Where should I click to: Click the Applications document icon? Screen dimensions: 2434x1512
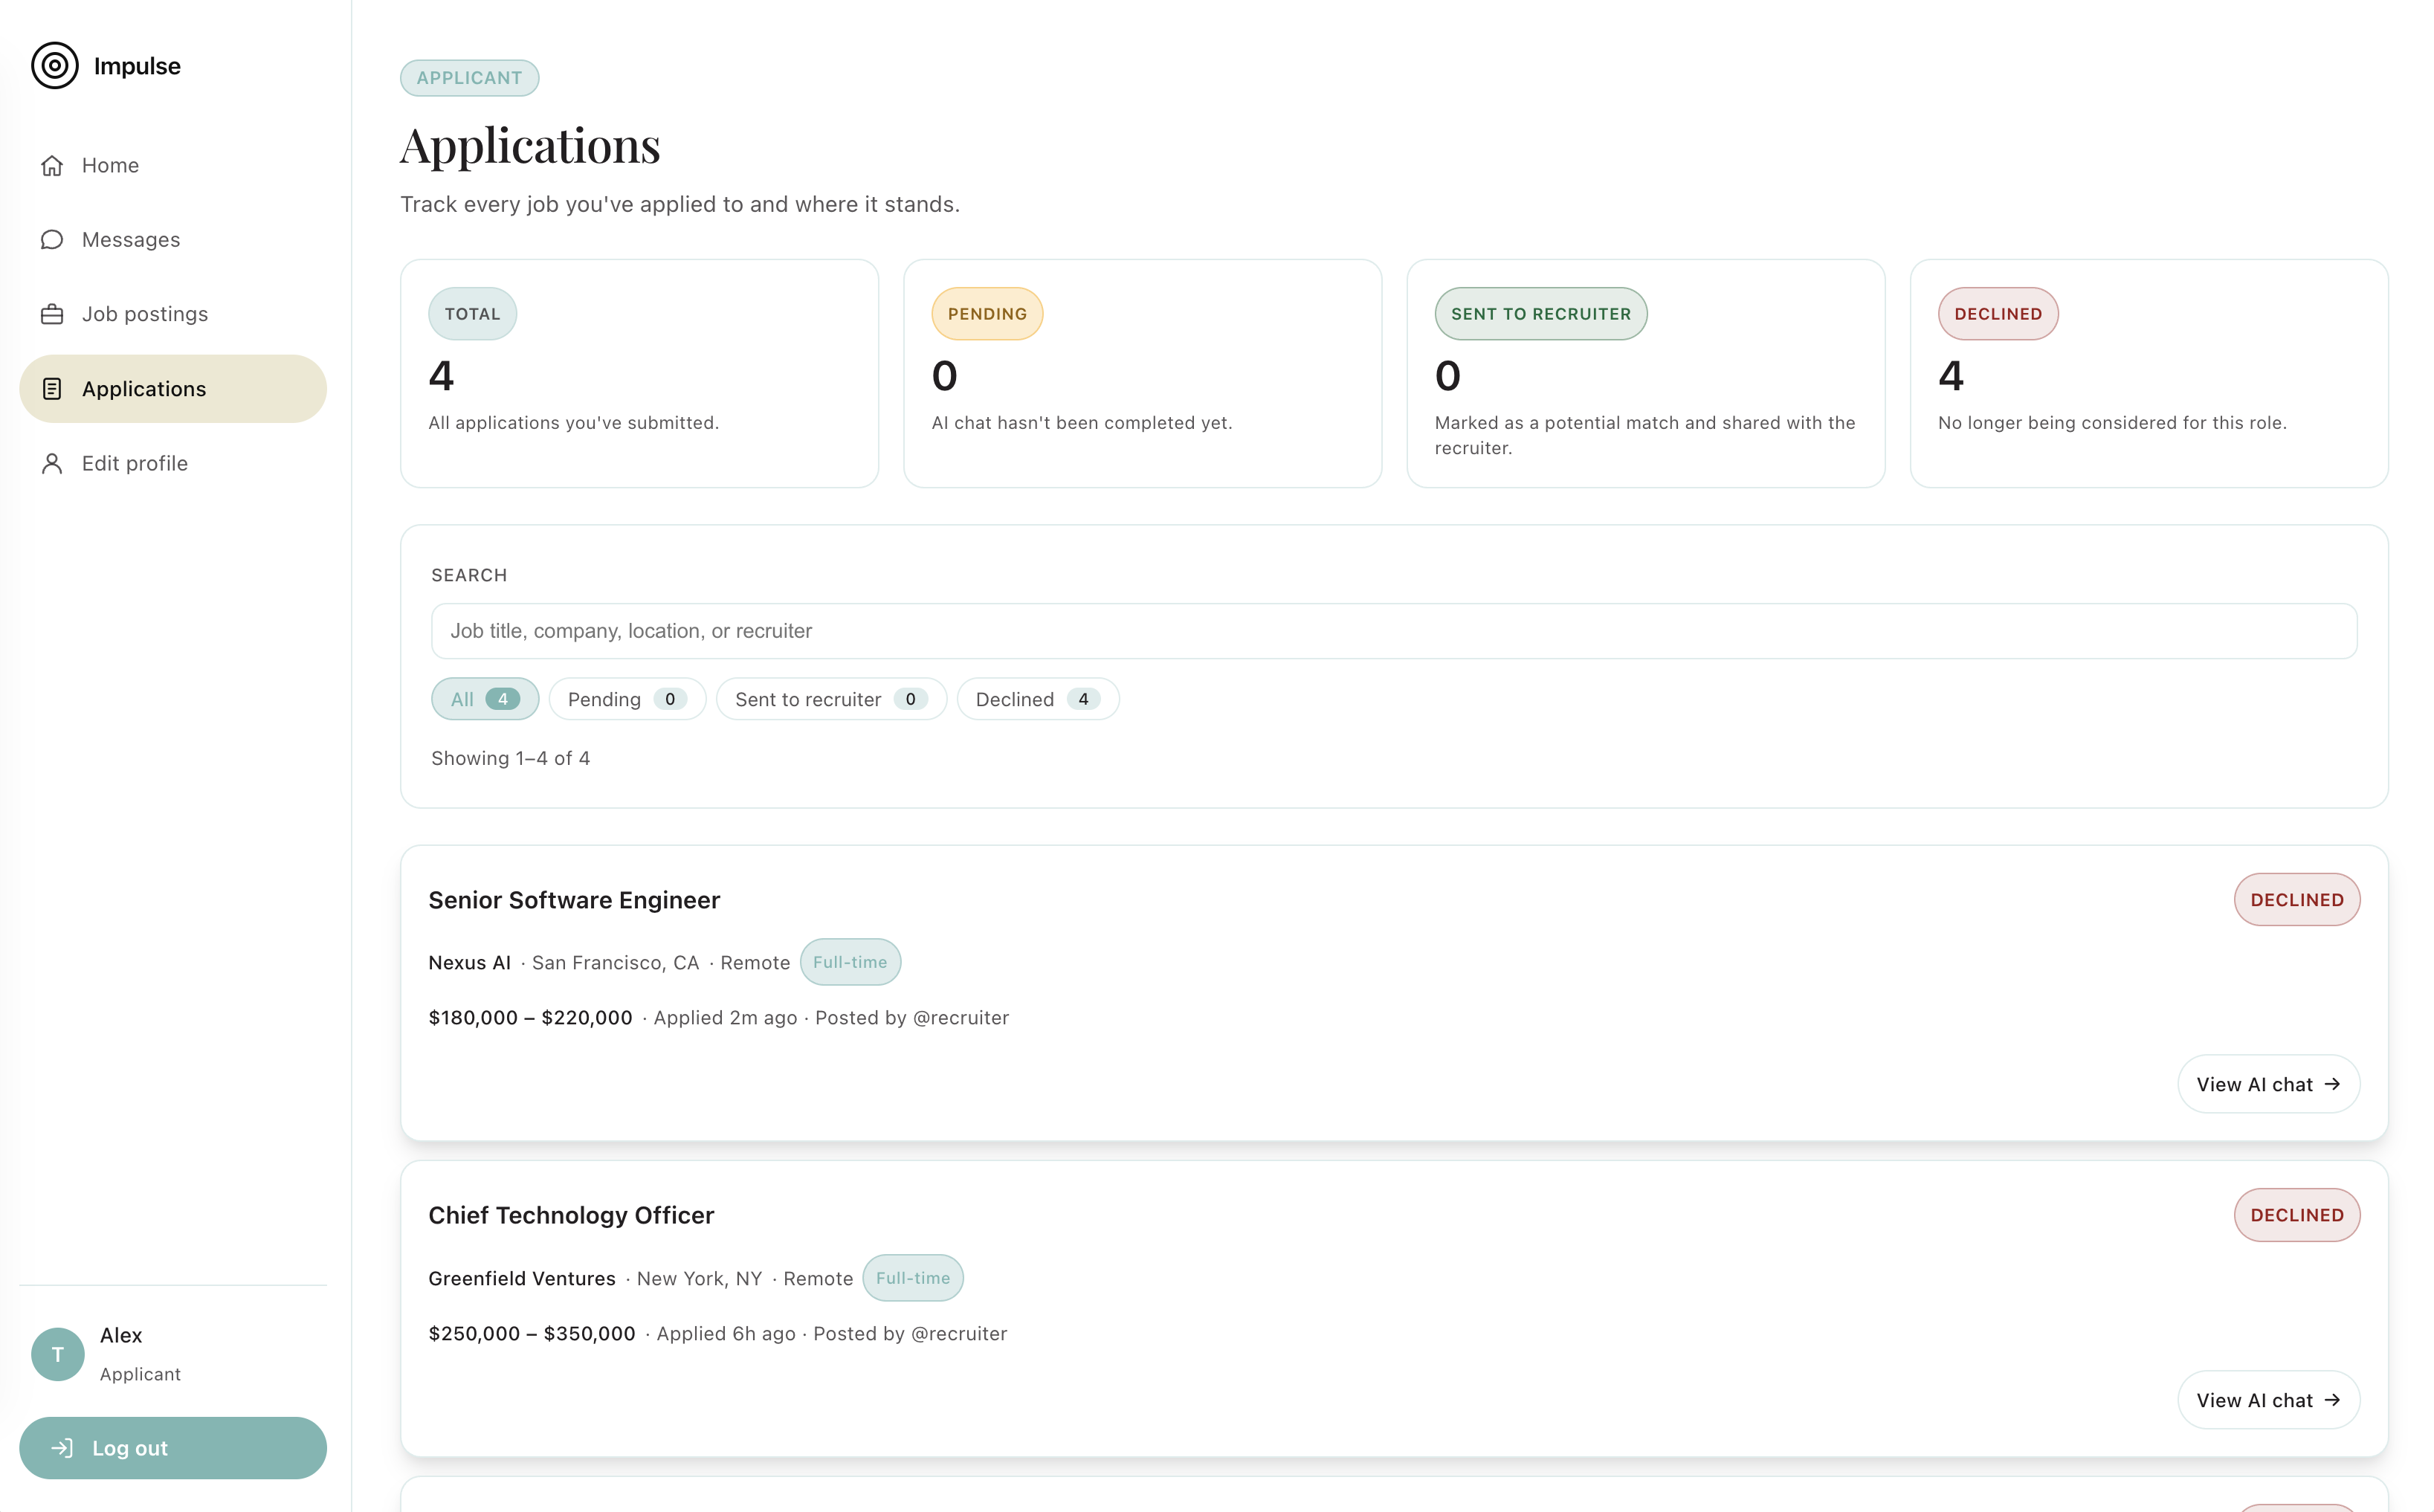tap(52, 389)
